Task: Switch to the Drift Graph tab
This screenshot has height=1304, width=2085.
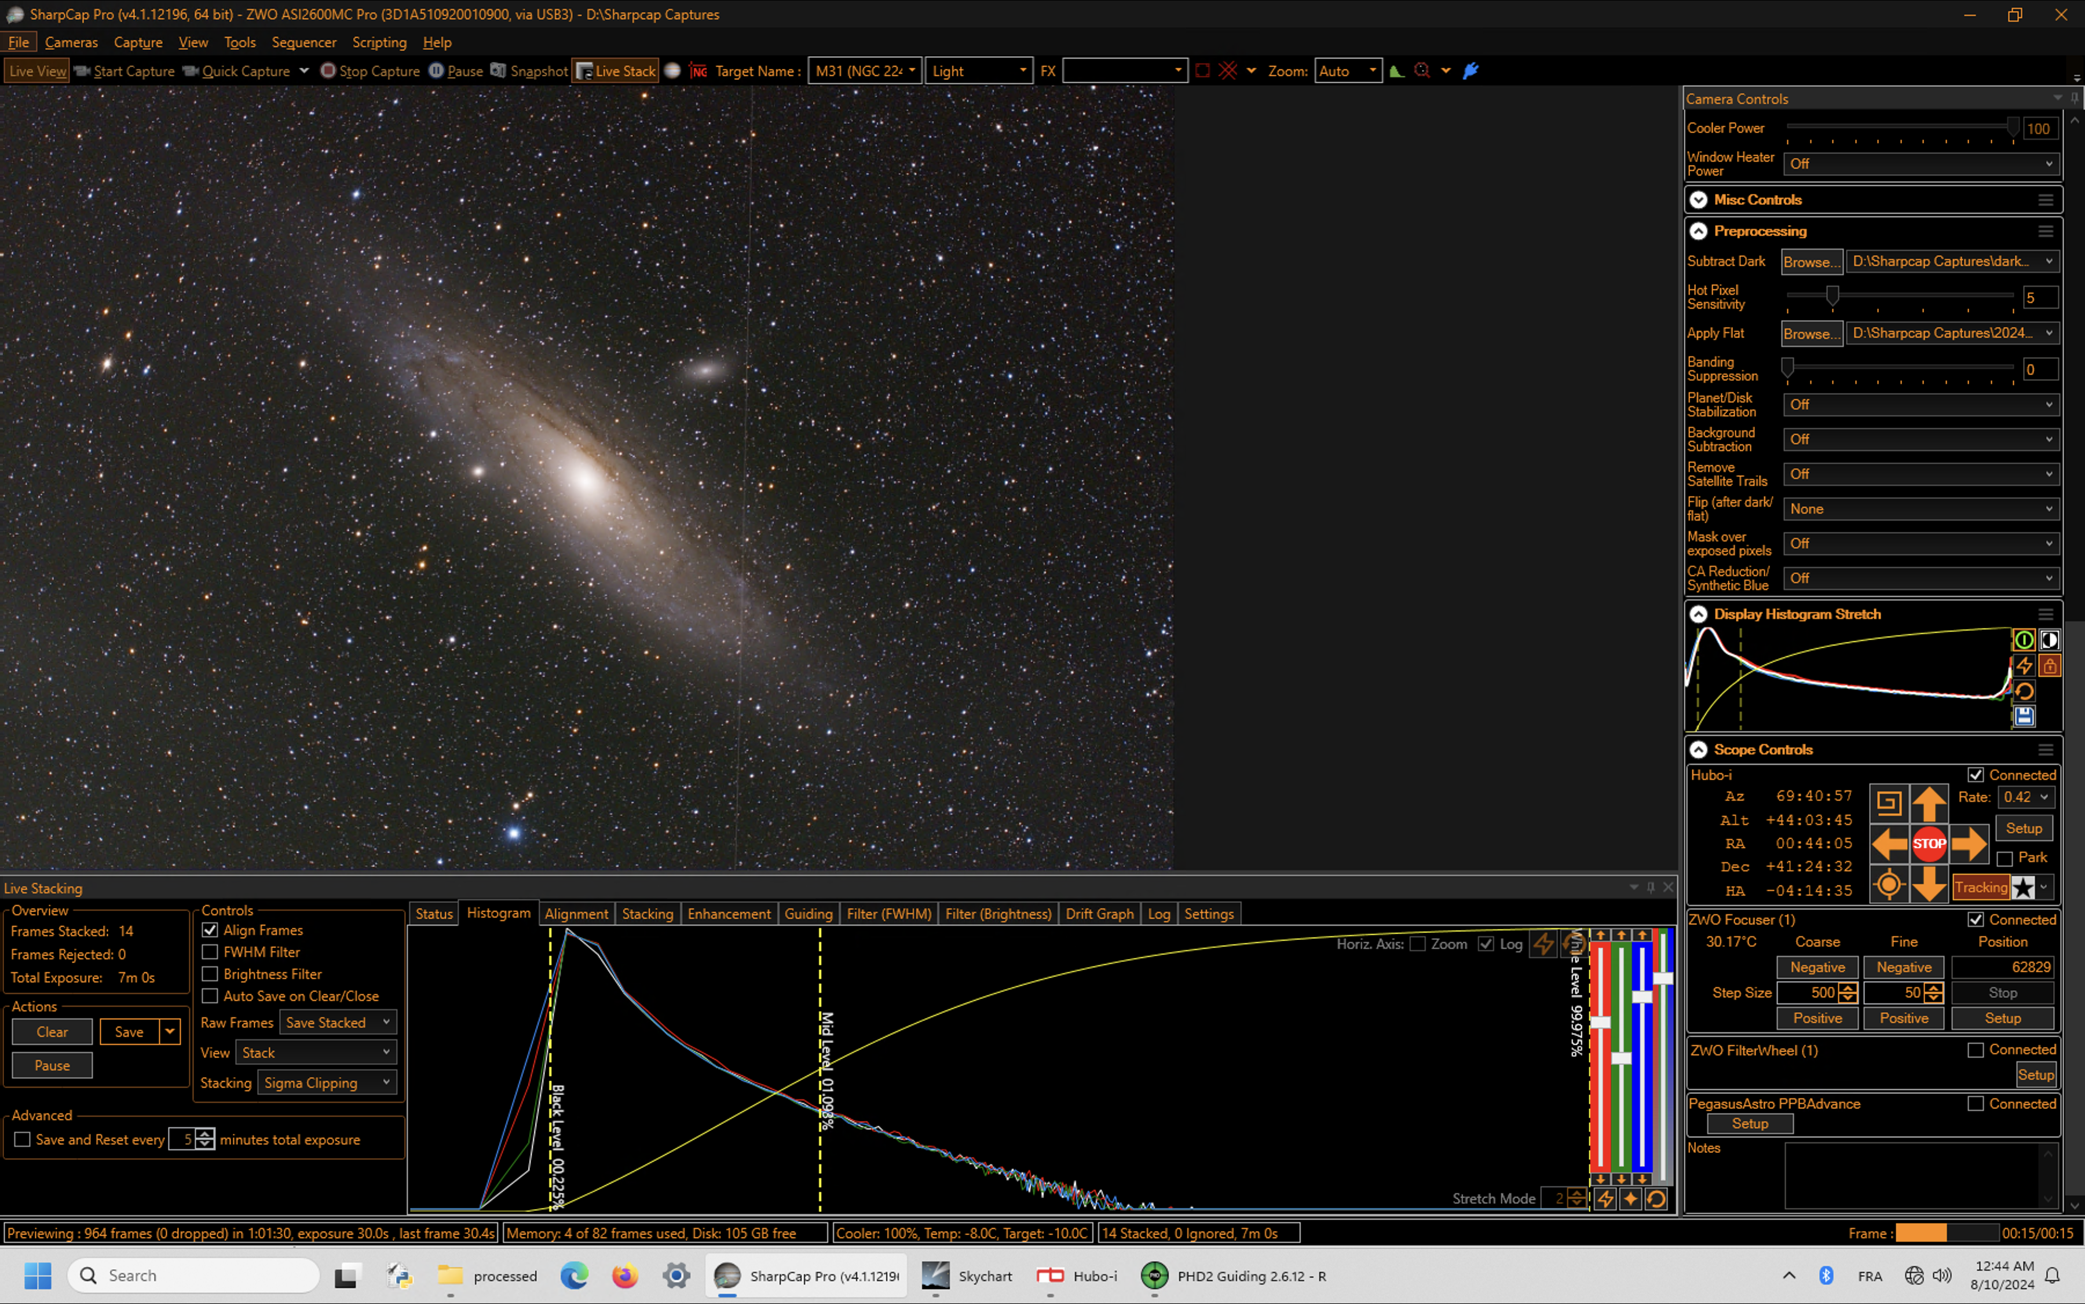Action: tap(1099, 913)
